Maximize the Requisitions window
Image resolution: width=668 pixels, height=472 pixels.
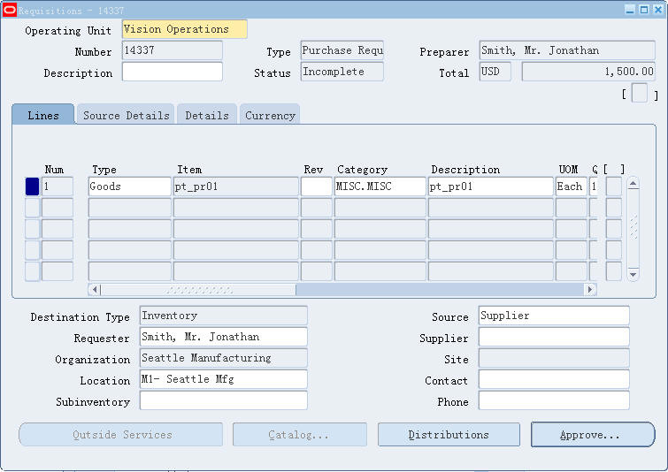click(x=644, y=10)
